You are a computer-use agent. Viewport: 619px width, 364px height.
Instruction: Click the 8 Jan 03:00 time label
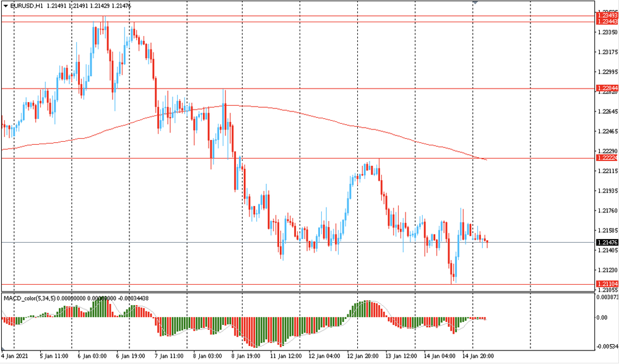click(x=207, y=356)
